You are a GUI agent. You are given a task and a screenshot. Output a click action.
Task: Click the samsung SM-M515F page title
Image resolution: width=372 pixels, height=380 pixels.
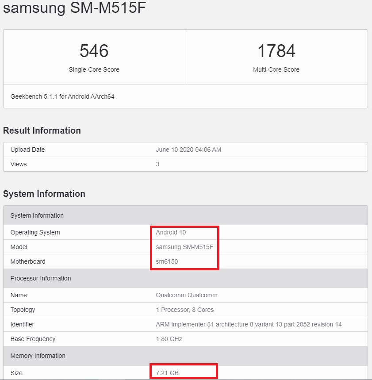[x=74, y=8]
